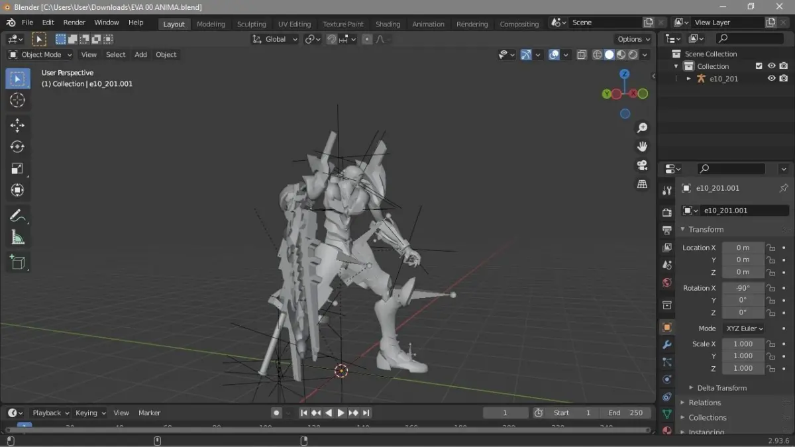795x447 pixels.
Task: Disable e10_201 rendering with the camera icon
Action: tap(784, 78)
